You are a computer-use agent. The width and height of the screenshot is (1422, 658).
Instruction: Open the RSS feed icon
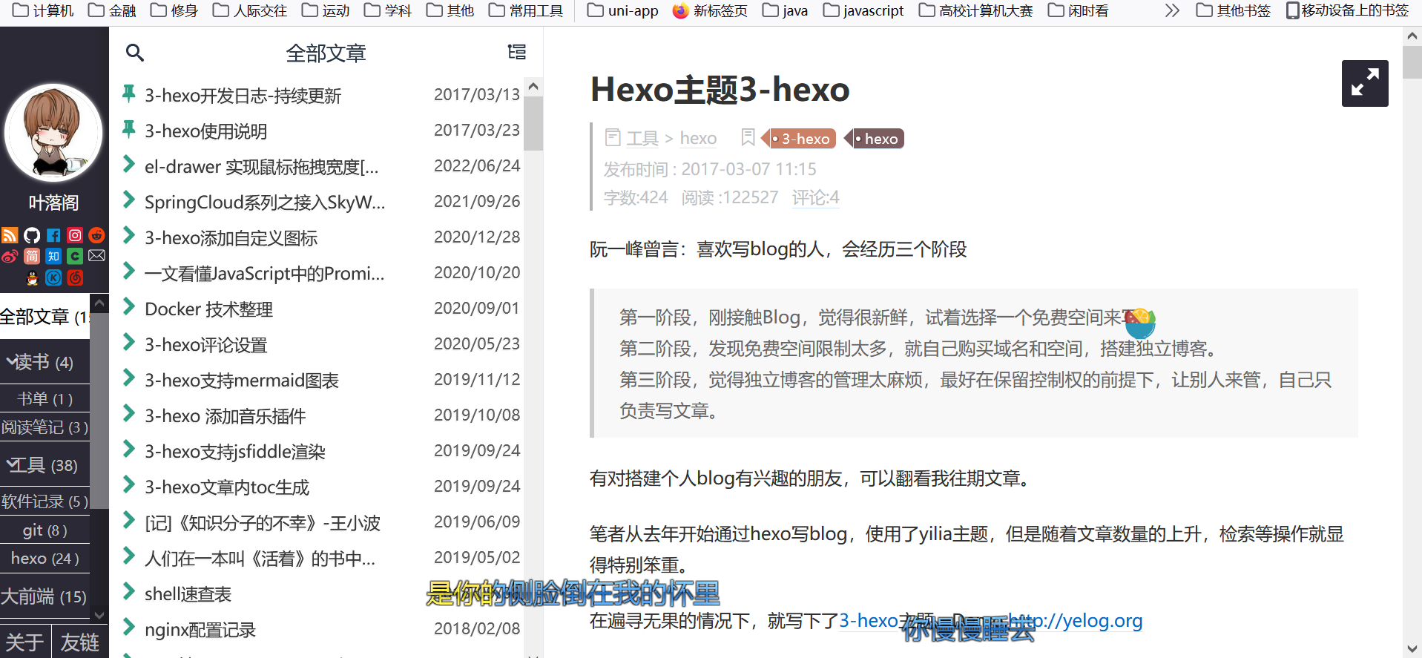coord(10,236)
